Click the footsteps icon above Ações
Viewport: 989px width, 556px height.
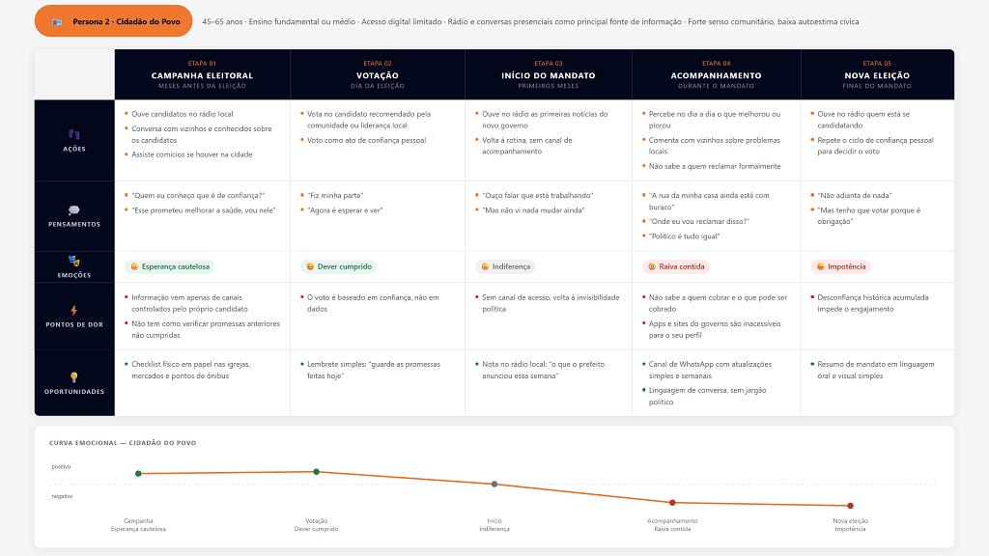[73, 133]
